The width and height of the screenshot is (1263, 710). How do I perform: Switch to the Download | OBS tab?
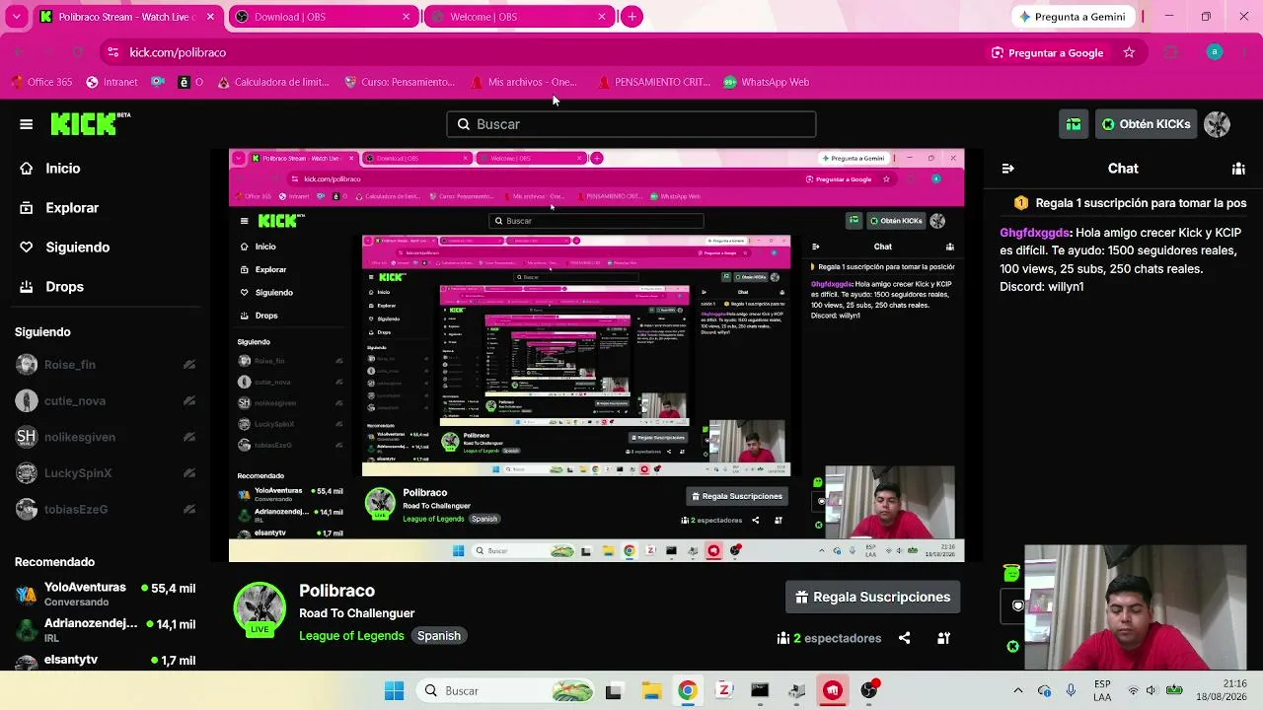322,17
